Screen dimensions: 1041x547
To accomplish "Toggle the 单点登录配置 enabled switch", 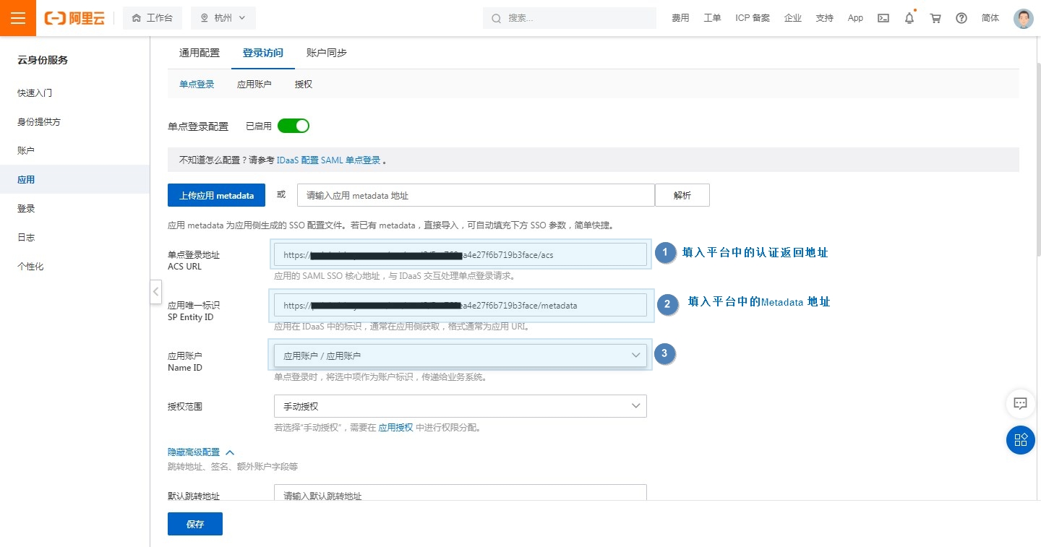I will point(294,126).
